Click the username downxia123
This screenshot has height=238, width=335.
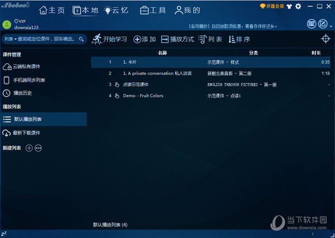pyautogui.click(x=26, y=27)
